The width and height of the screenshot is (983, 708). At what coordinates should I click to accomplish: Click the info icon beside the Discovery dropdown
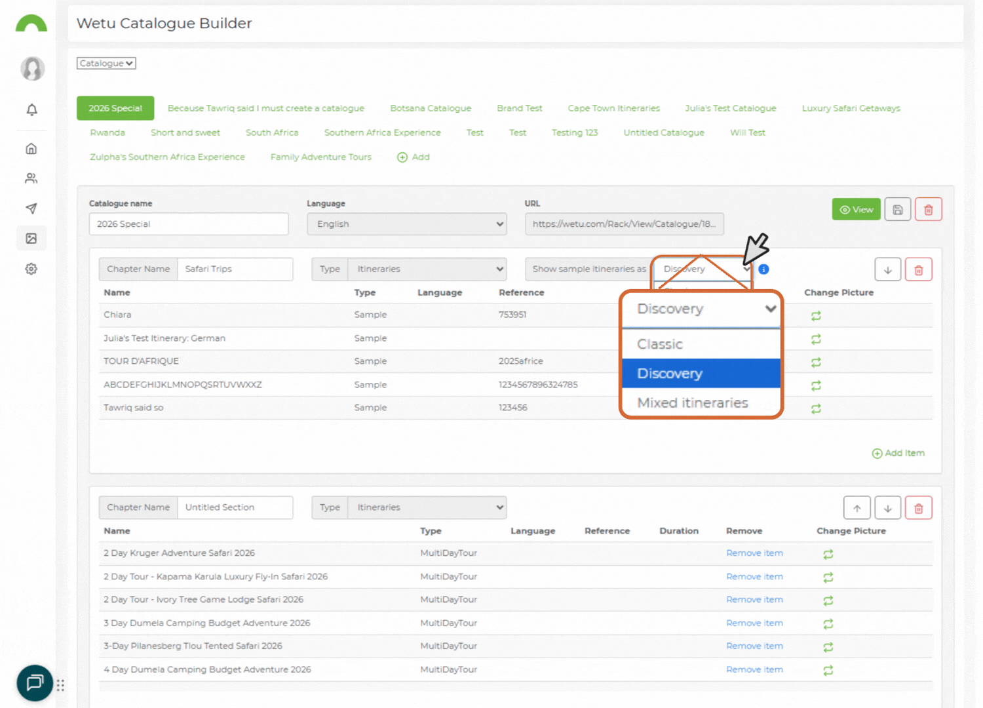[763, 269]
